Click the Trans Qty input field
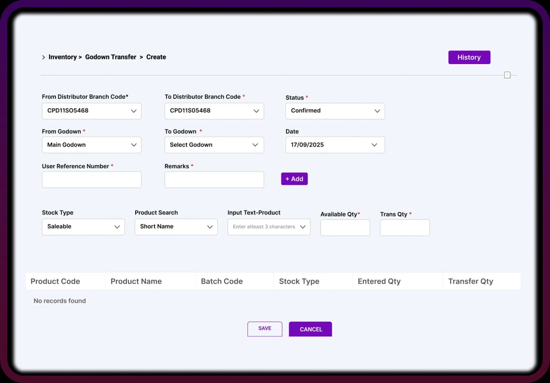Screen dimensions: 550x383 tap(404, 227)
